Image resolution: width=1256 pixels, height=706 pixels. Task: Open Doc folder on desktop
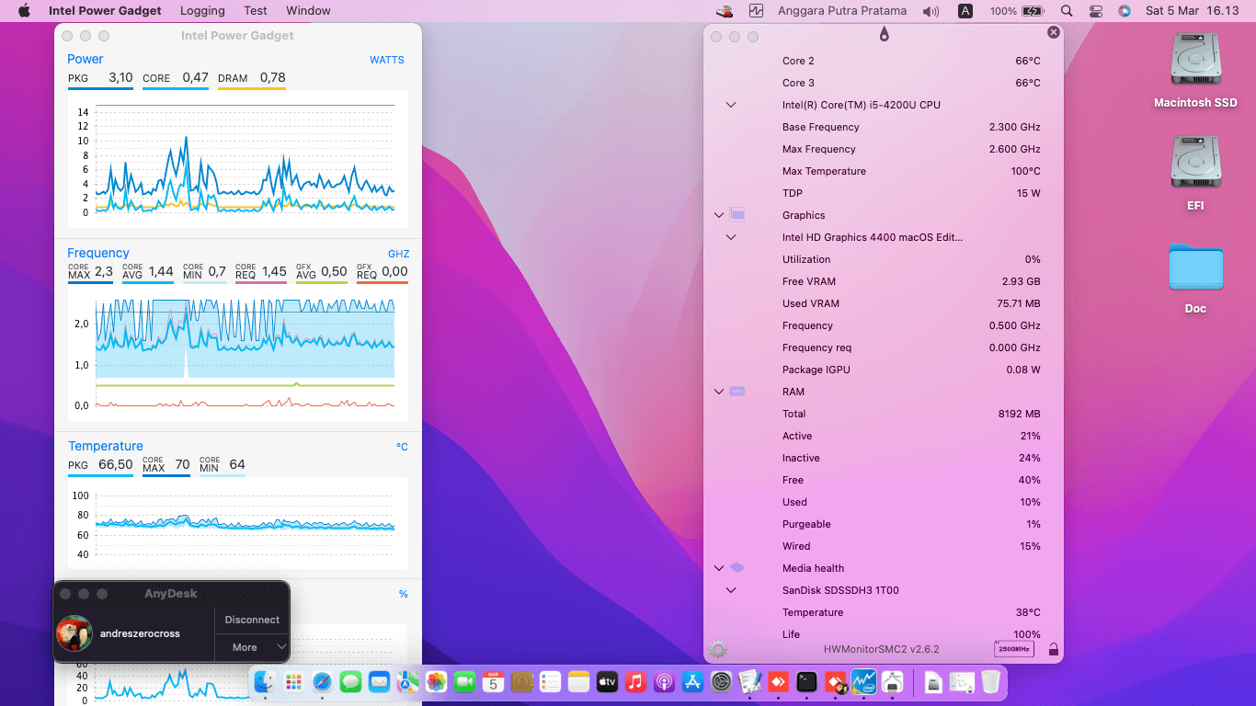click(x=1195, y=279)
